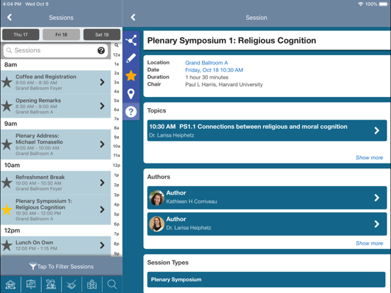Toggle the orange favorite star for this session
Image resolution: width=391 pixels, height=293 pixels.
[131, 76]
